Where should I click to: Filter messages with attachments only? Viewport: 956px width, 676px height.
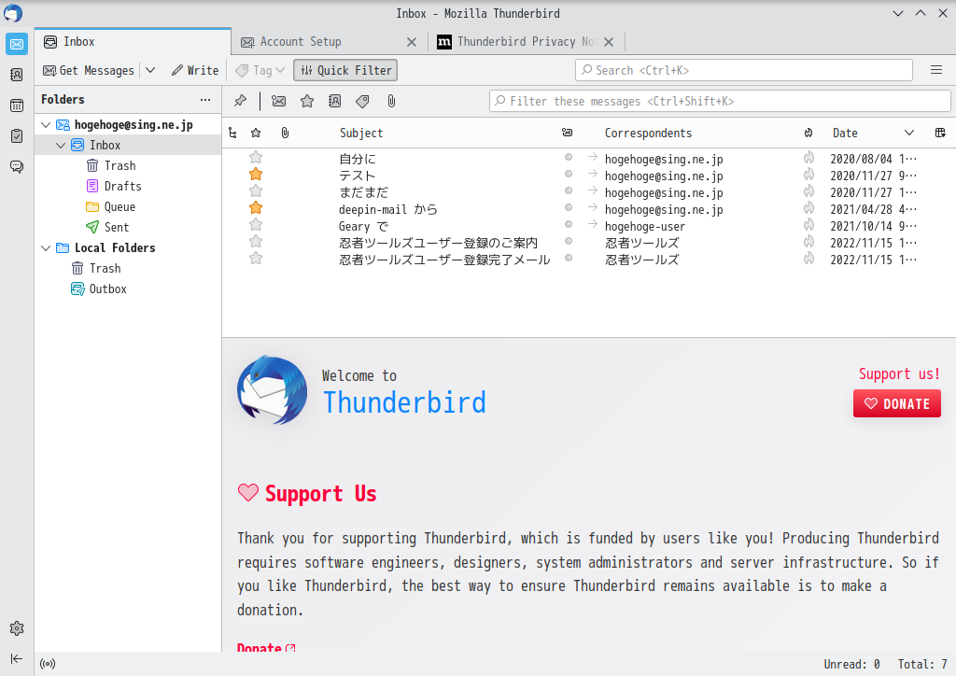click(391, 101)
